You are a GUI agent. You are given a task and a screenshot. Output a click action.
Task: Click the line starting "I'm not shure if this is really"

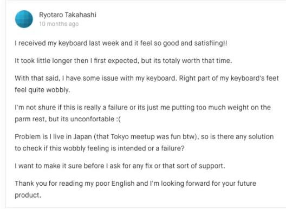142,107
